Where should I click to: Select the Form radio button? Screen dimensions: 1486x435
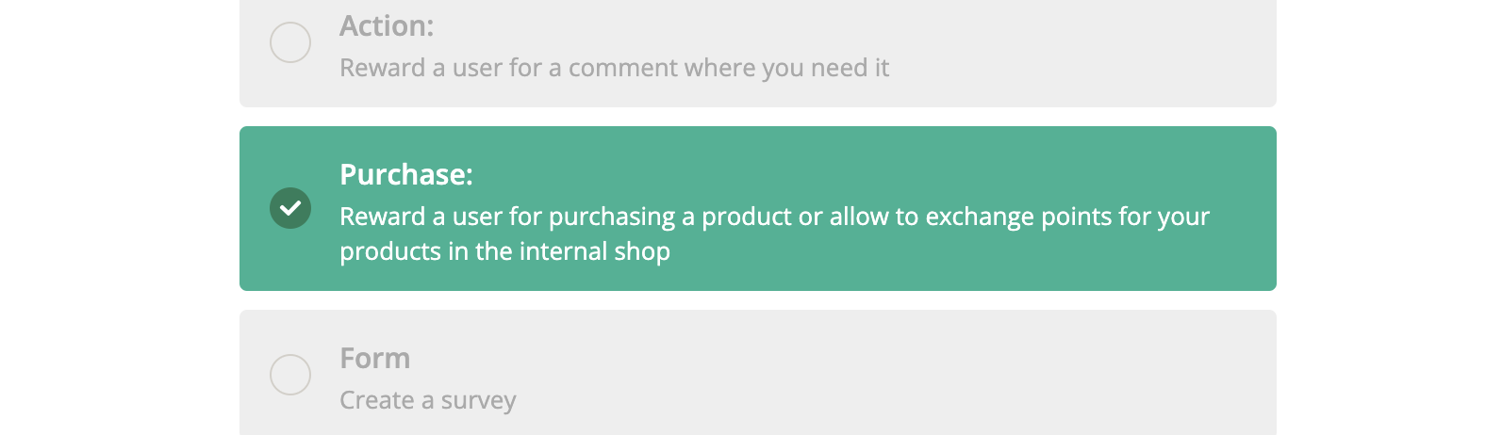[290, 375]
